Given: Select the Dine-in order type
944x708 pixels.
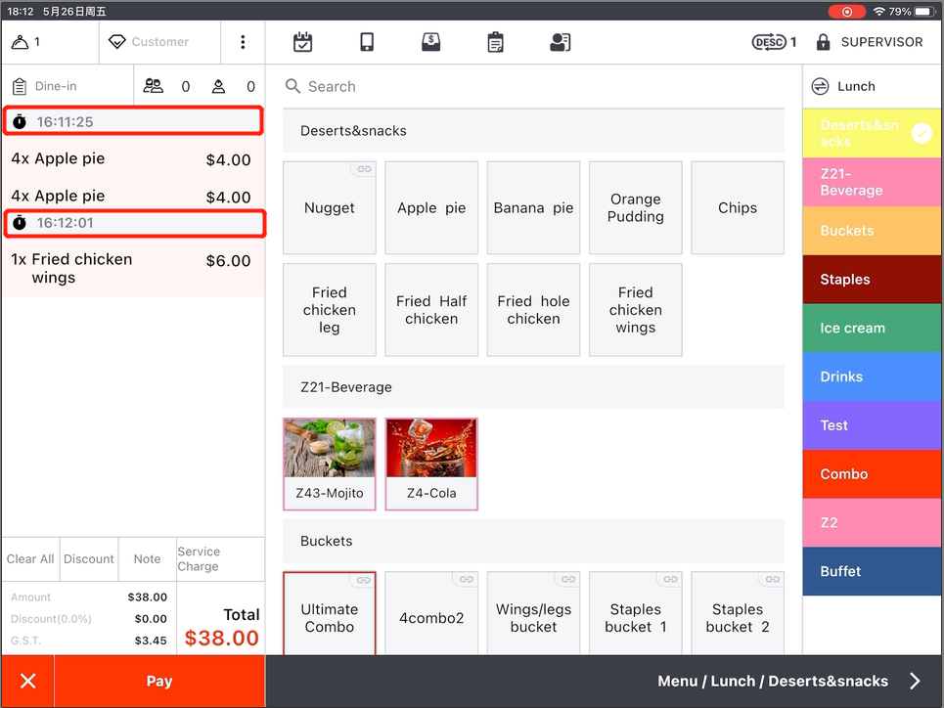Looking at the screenshot, I should tap(55, 86).
